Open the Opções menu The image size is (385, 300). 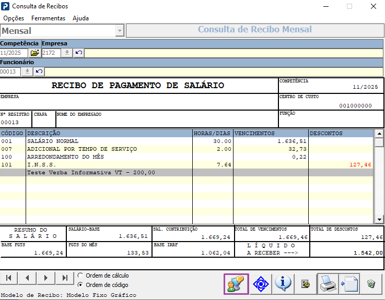click(14, 18)
